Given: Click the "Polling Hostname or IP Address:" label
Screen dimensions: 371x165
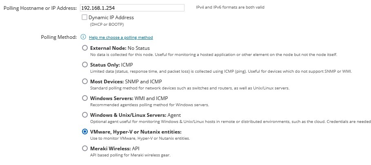Looking at the screenshot, I should [40, 8].
